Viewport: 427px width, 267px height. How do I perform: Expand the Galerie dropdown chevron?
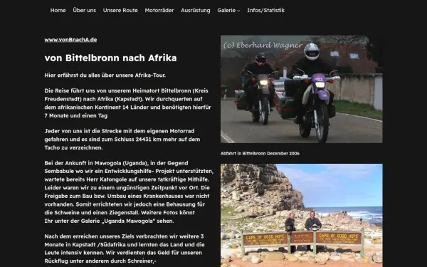point(238,11)
